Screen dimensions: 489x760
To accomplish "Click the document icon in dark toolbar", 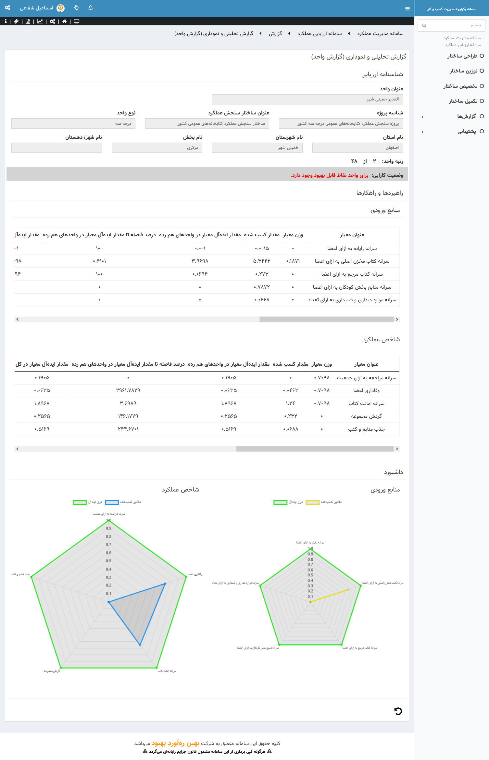I will (x=28, y=21).
